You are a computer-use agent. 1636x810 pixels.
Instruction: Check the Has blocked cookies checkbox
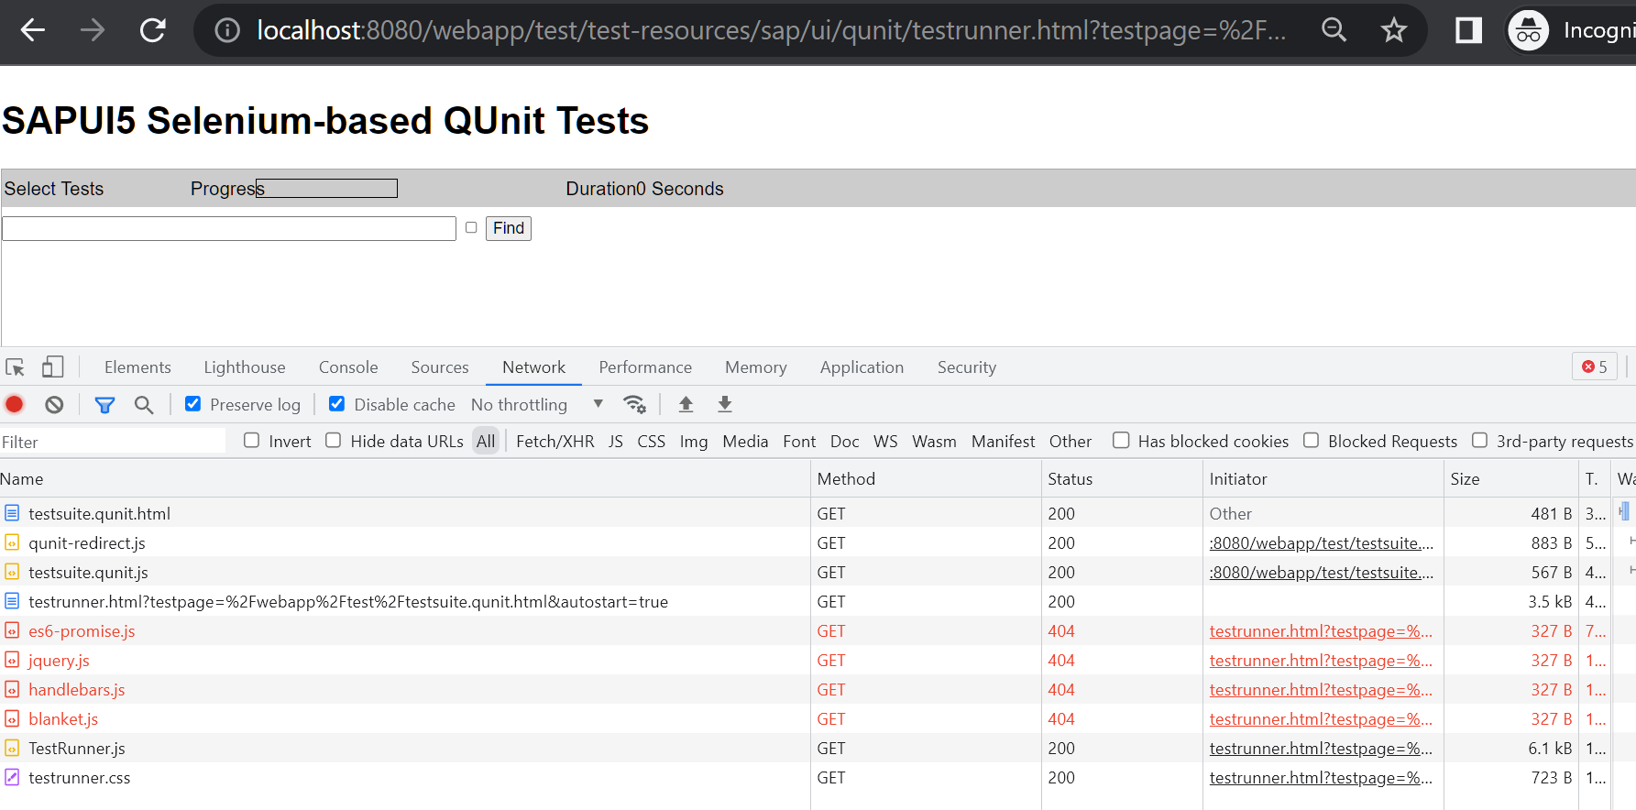(1121, 441)
